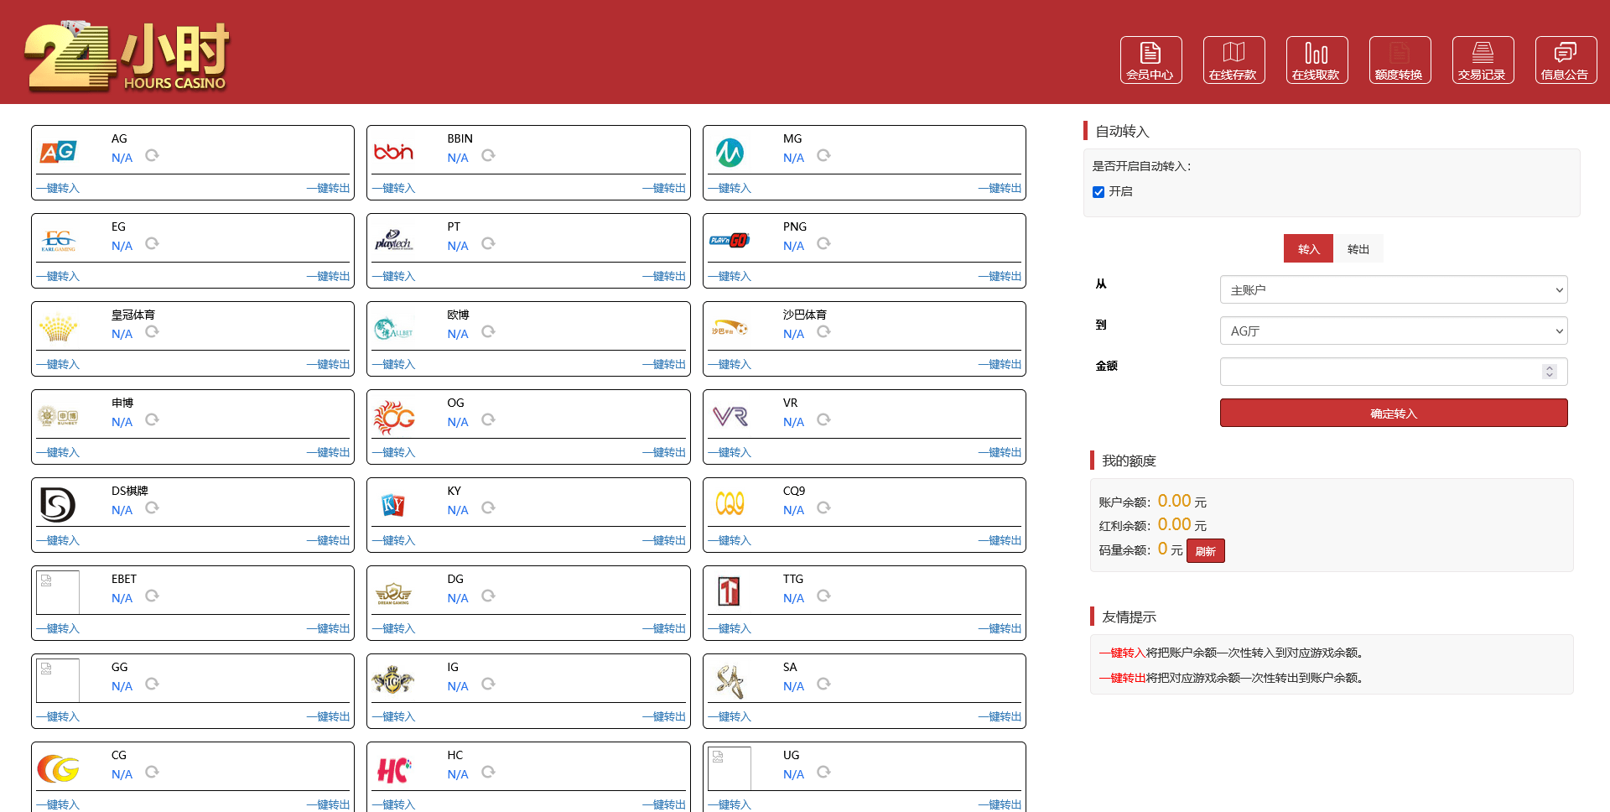Switch to the 转入 tab
The width and height of the screenshot is (1610, 812).
[1308, 249]
